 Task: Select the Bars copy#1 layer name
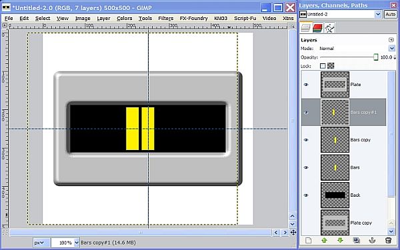pyautogui.click(x=363, y=113)
